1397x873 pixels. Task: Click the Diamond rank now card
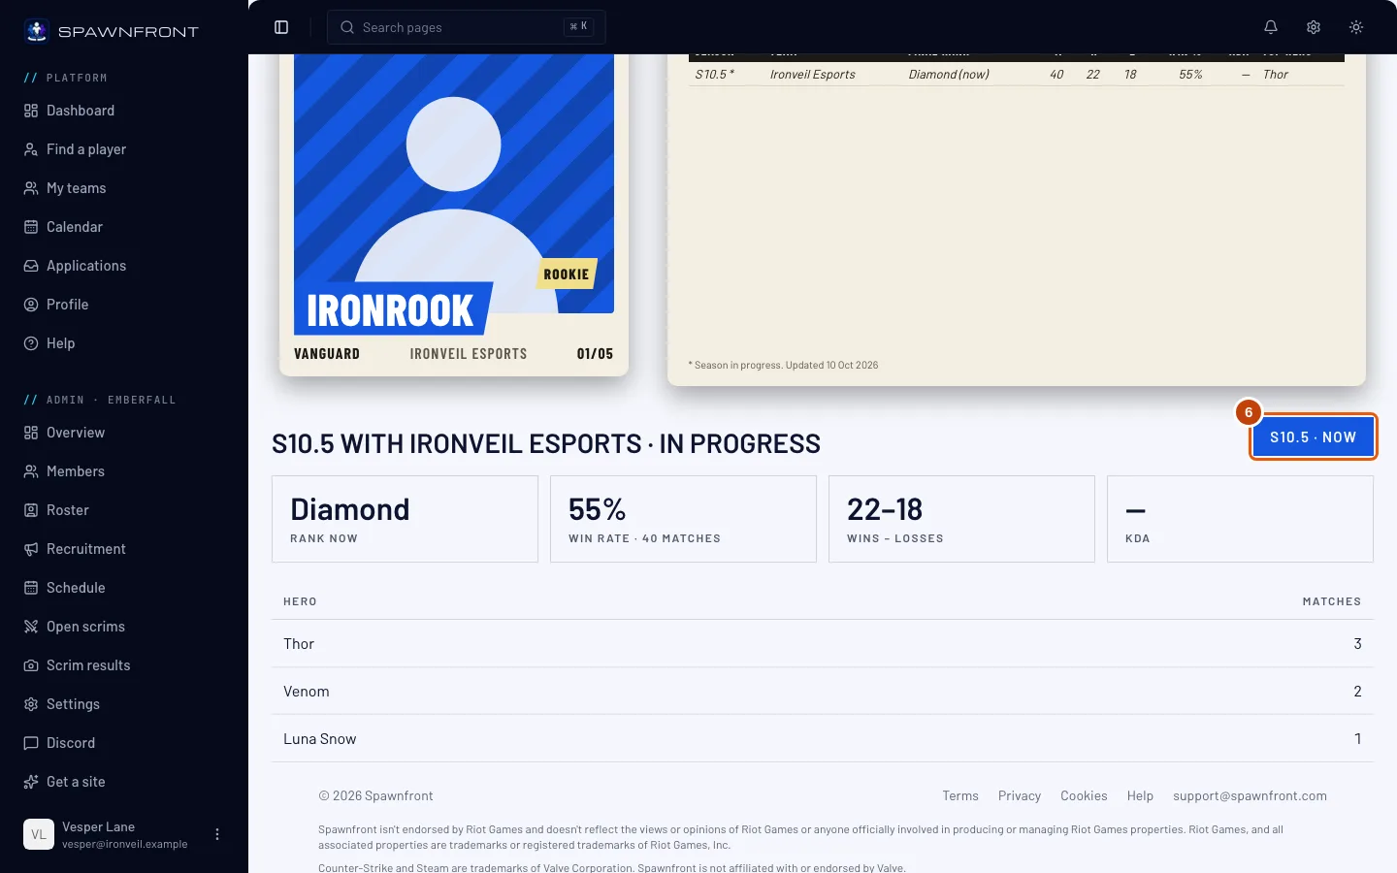click(x=405, y=519)
